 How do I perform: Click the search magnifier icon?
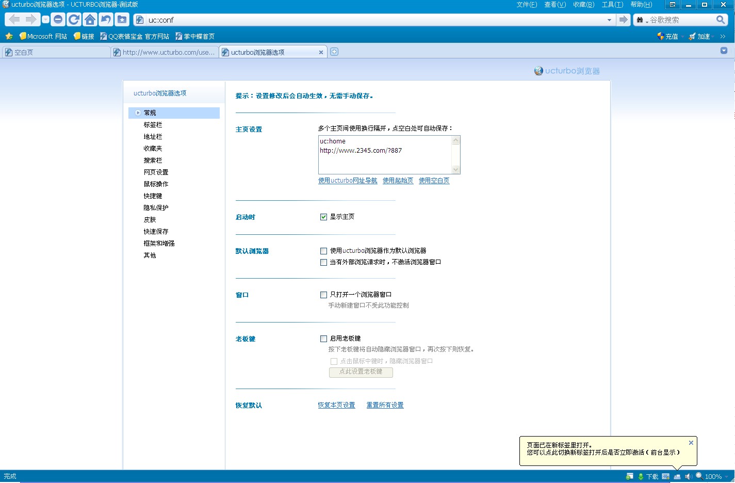pos(721,20)
